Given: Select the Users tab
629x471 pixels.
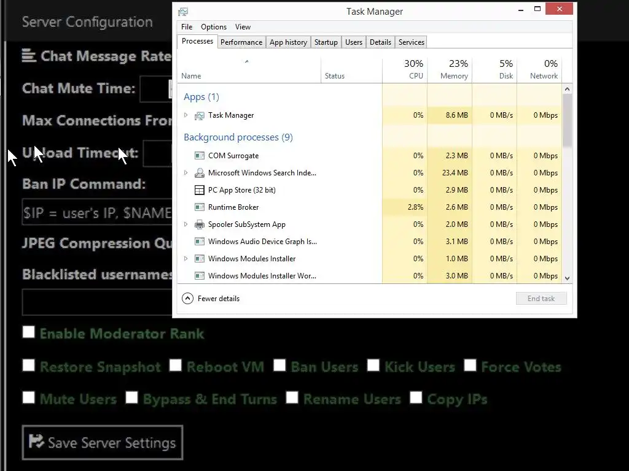Looking at the screenshot, I should tap(353, 42).
